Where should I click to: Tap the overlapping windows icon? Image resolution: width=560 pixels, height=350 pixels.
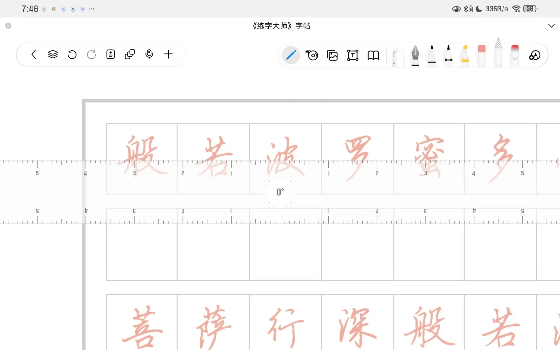pyautogui.click(x=130, y=54)
